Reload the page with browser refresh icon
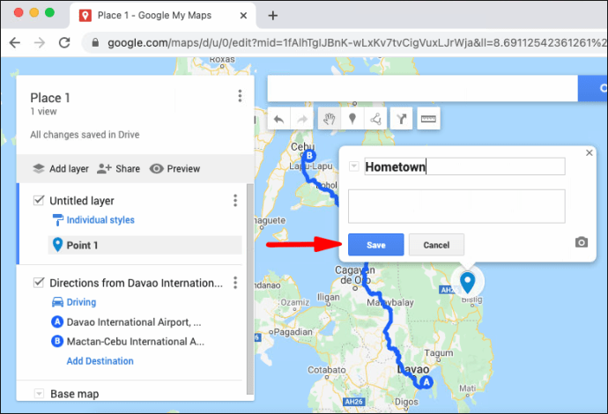 click(63, 42)
